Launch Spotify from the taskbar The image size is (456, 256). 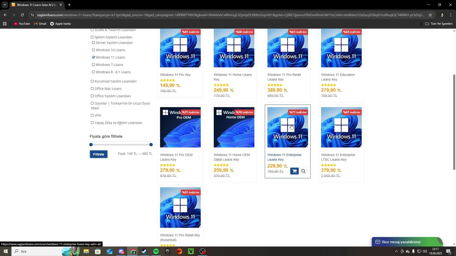coord(156,251)
